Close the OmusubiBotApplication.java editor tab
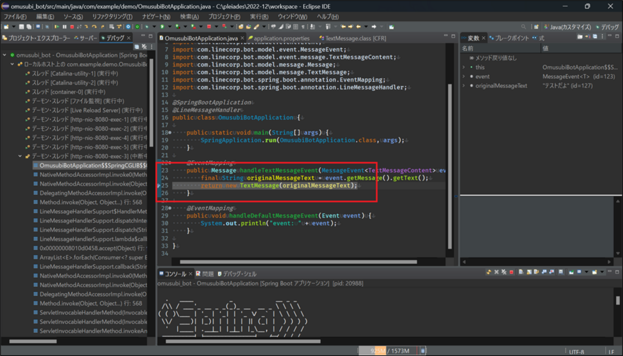This screenshot has height=356, width=623. tap(243, 38)
